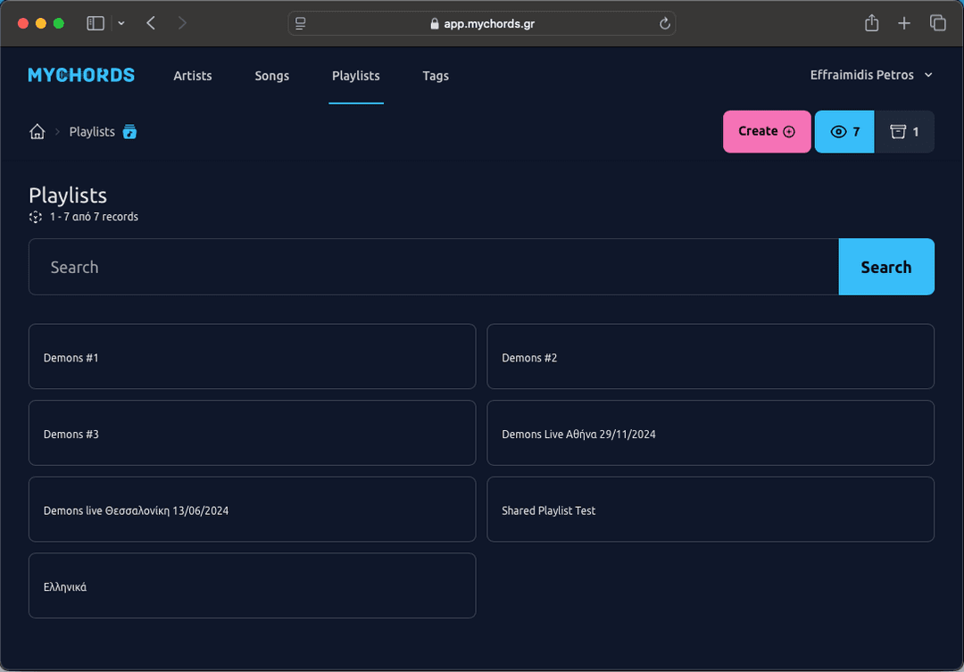Switch to the Artists tab

pos(193,76)
